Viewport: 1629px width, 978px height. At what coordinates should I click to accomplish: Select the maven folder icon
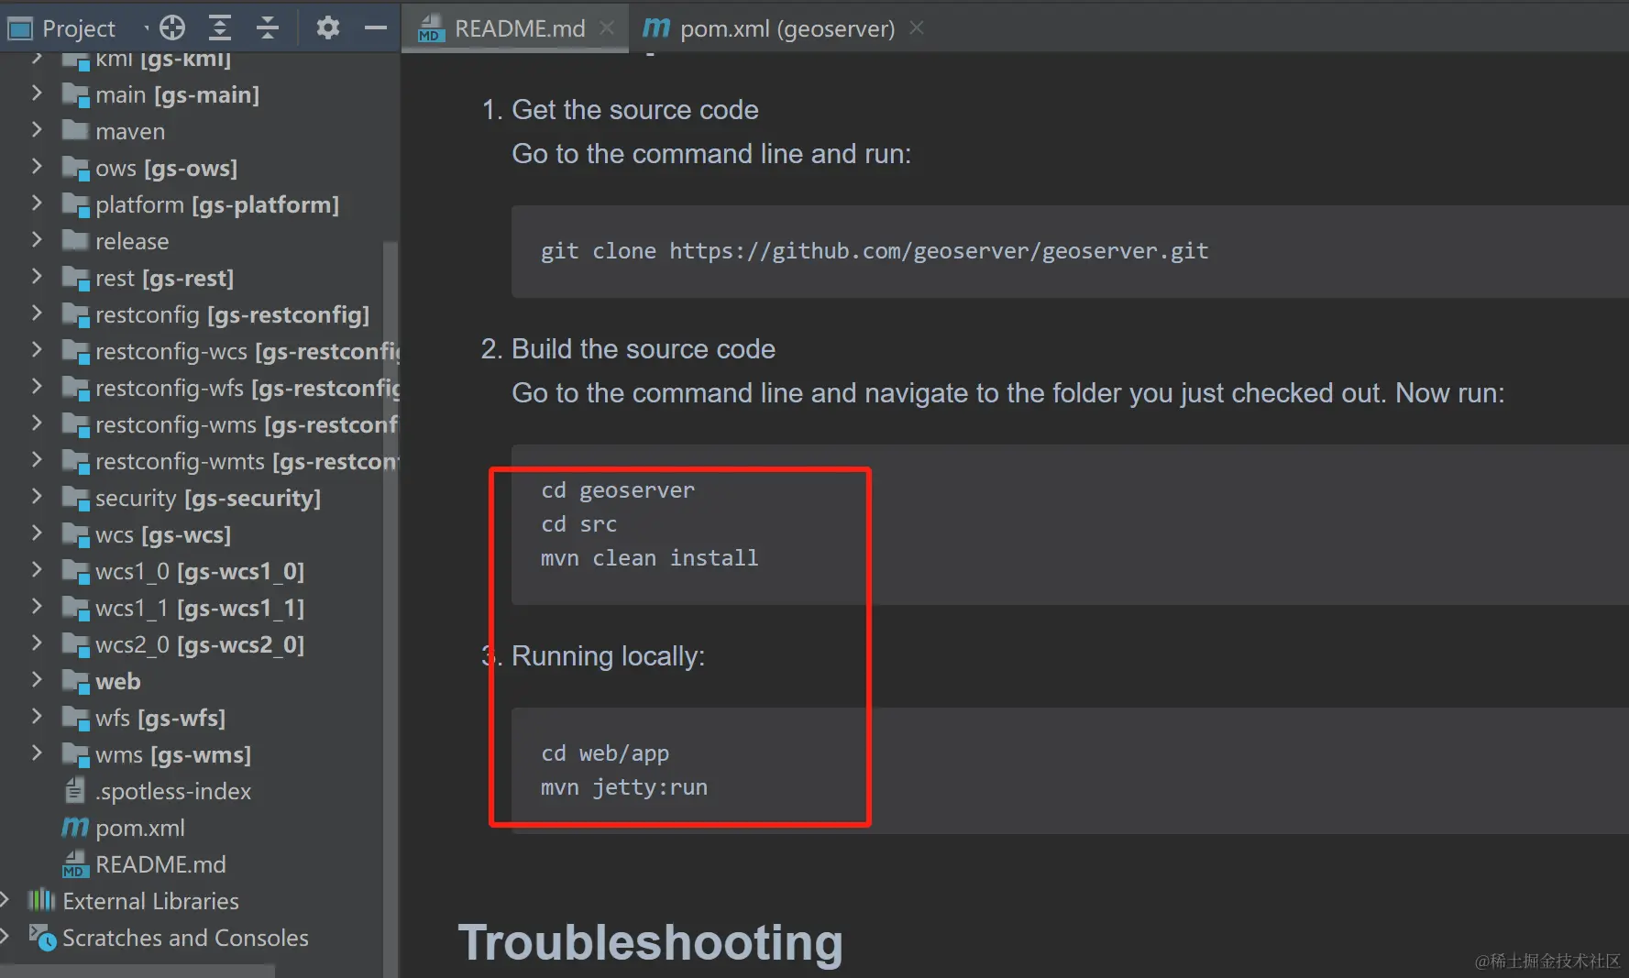[x=75, y=130]
